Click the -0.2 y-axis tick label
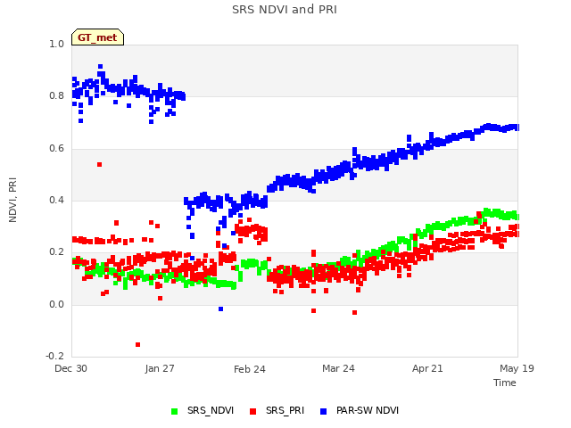Viewport: 571px width, 428px height. click(55, 356)
